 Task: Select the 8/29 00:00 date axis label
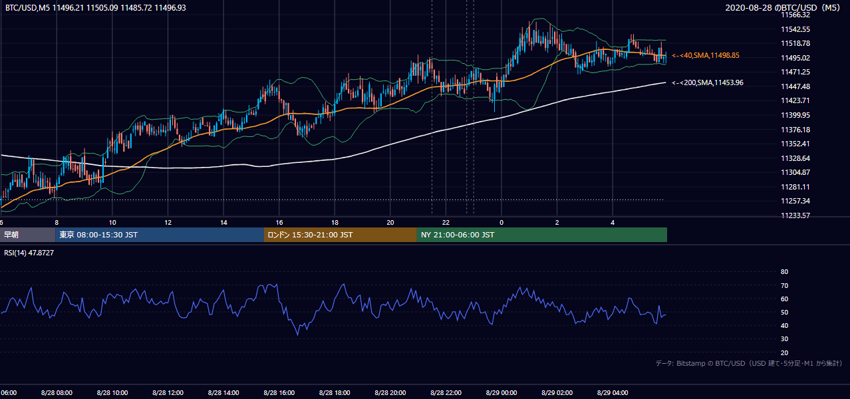tap(501, 392)
